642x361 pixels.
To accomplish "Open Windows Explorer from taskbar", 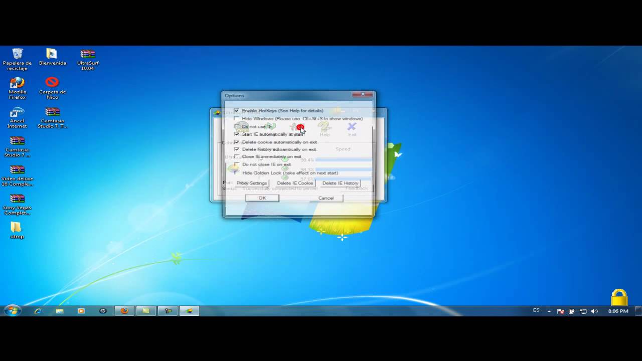I will coord(60,311).
